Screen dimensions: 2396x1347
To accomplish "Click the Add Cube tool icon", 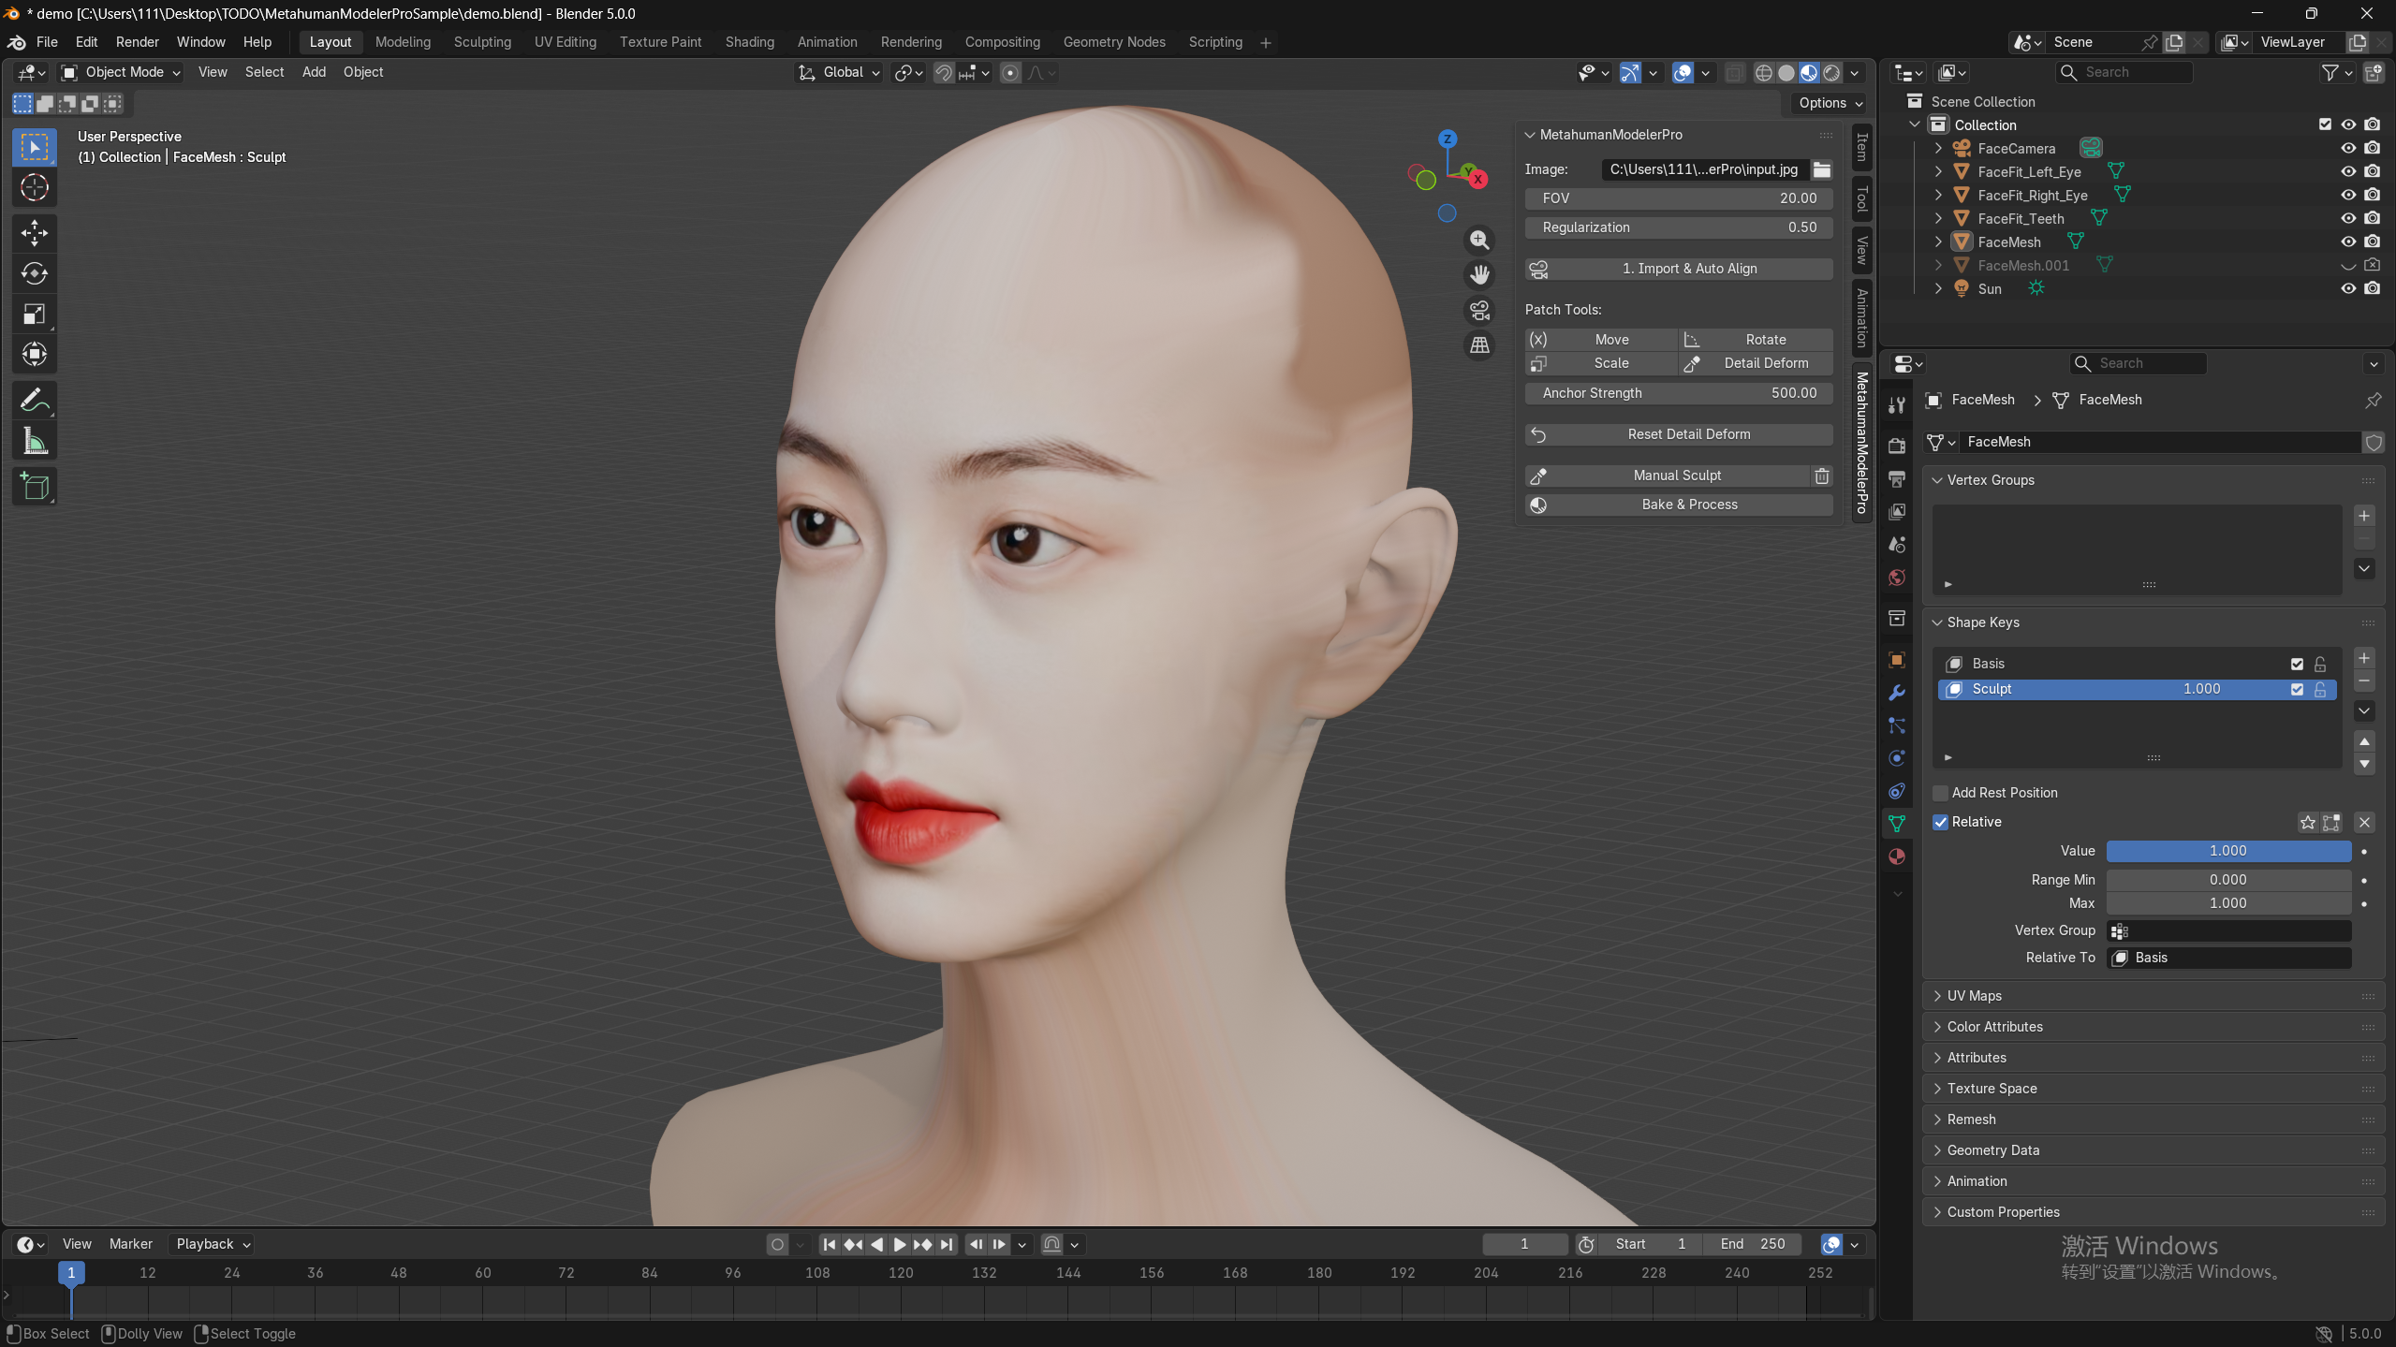I will click(35, 487).
